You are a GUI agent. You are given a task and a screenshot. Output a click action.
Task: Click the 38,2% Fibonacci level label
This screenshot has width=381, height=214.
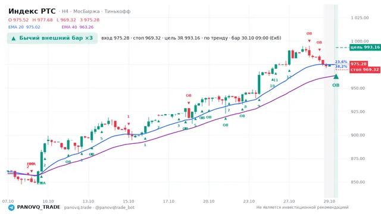pyautogui.click(x=341, y=67)
